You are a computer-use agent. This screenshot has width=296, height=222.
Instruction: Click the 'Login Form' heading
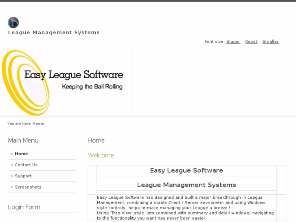coord(24,207)
